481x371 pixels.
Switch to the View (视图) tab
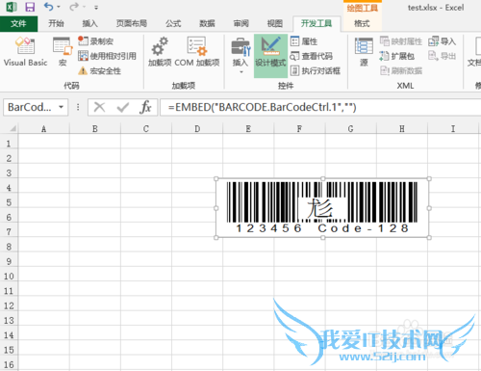click(275, 23)
